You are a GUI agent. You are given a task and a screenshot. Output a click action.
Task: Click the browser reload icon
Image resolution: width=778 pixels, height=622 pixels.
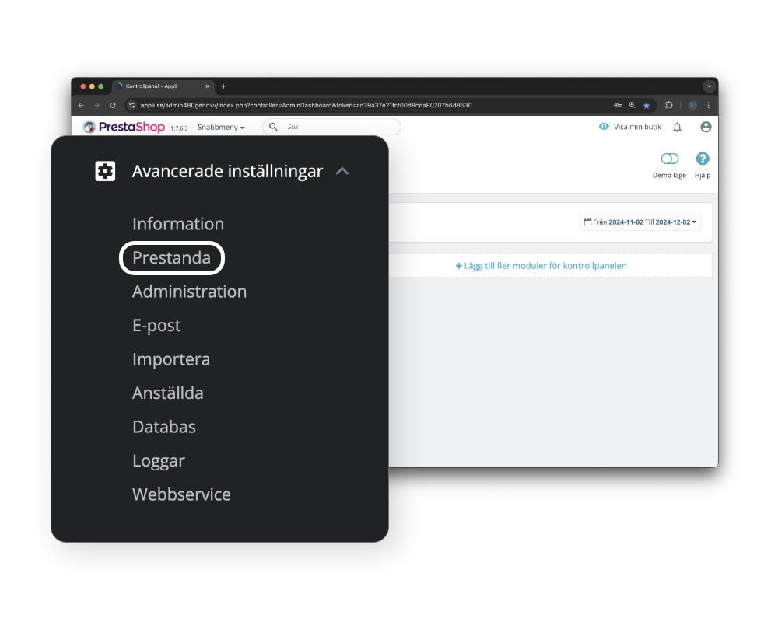click(x=113, y=105)
